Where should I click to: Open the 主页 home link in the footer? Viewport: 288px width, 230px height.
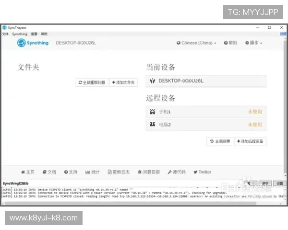(x=28, y=172)
